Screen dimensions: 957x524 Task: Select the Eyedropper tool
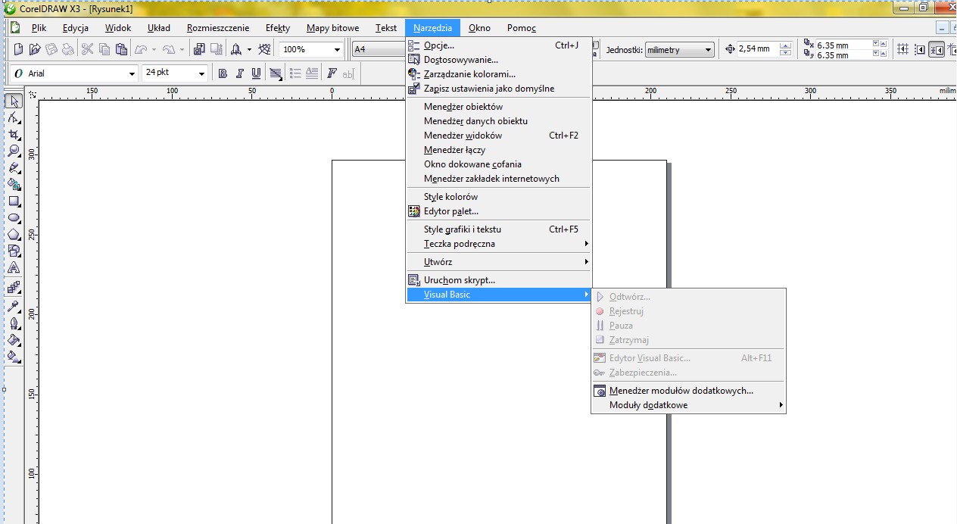point(13,307)
